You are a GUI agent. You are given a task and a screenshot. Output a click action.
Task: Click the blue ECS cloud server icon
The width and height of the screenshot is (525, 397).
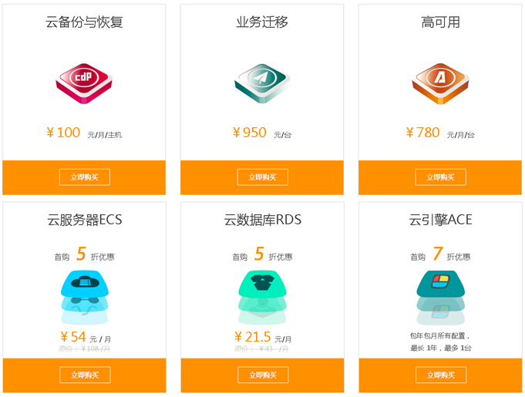[84, 298]
